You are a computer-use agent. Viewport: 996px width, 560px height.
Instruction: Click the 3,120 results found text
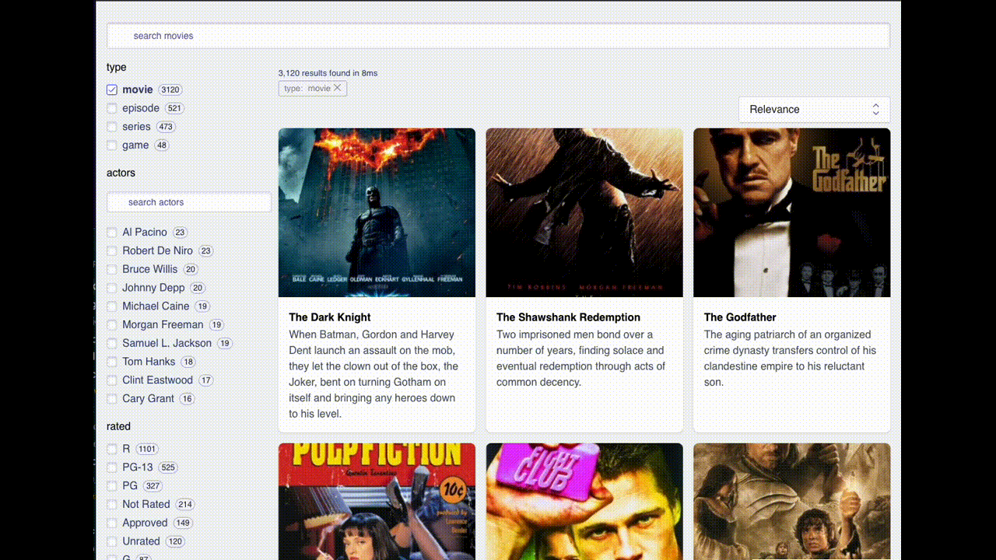328,73
